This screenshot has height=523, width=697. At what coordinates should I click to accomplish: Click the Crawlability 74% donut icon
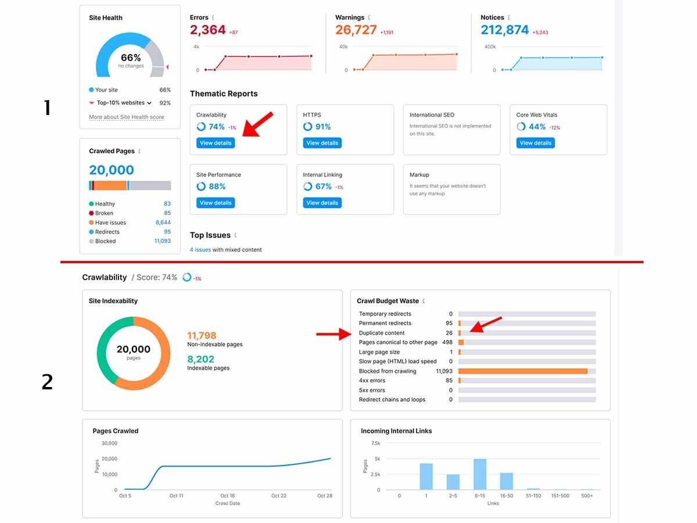[201, 127]
